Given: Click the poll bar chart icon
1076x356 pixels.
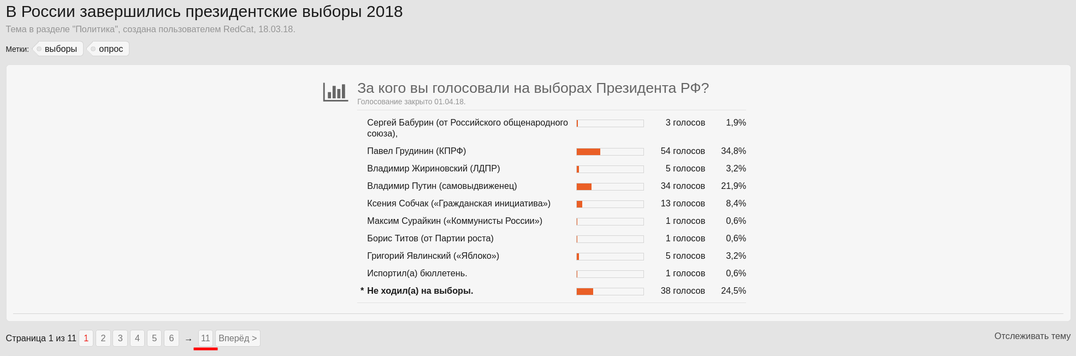Looking at the screenshot, I should [335, 92].
